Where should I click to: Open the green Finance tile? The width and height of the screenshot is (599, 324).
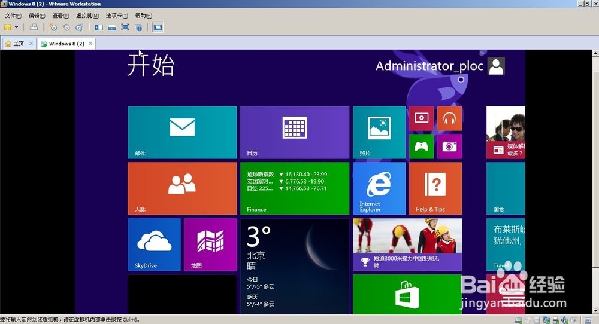tap(295, 188)
